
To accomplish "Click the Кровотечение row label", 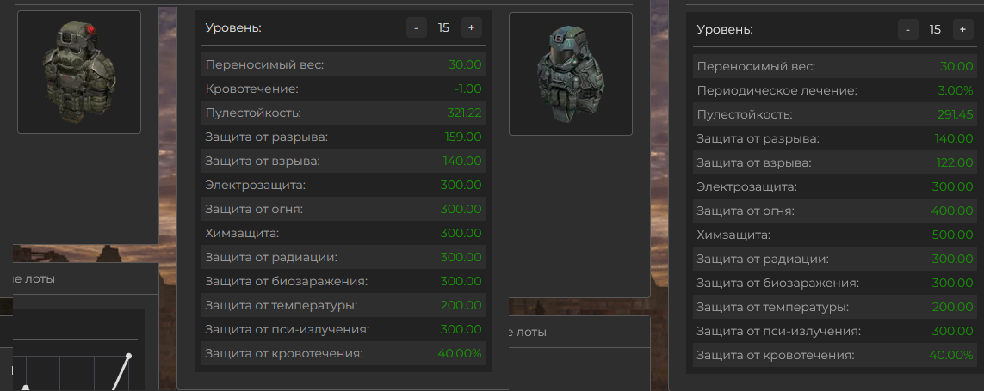I will pos(251,89).
